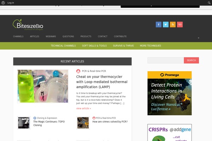Open the Articles menu item
The image size is (212, 141).
35,36
